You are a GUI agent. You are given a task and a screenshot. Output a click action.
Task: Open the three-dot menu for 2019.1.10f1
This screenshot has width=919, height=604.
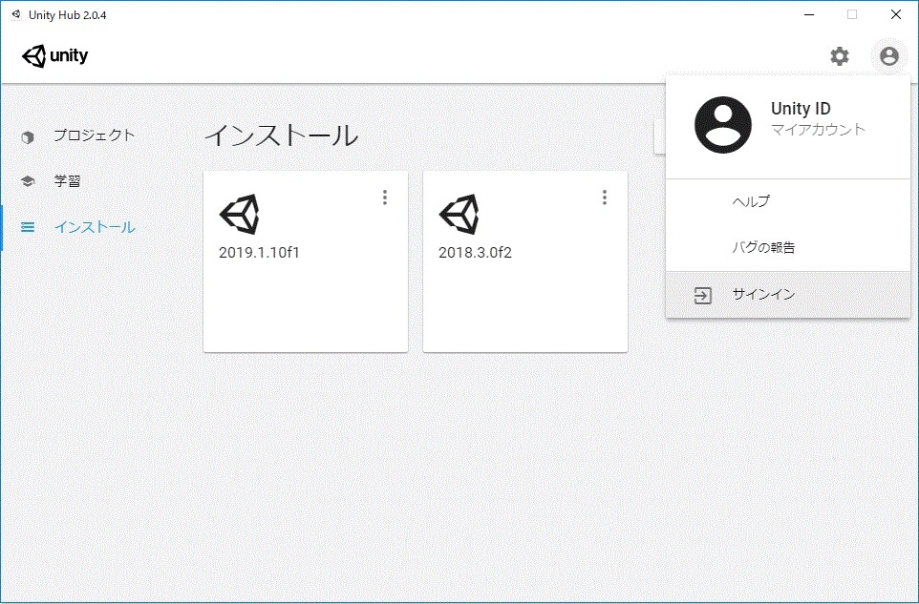point(385,198)
